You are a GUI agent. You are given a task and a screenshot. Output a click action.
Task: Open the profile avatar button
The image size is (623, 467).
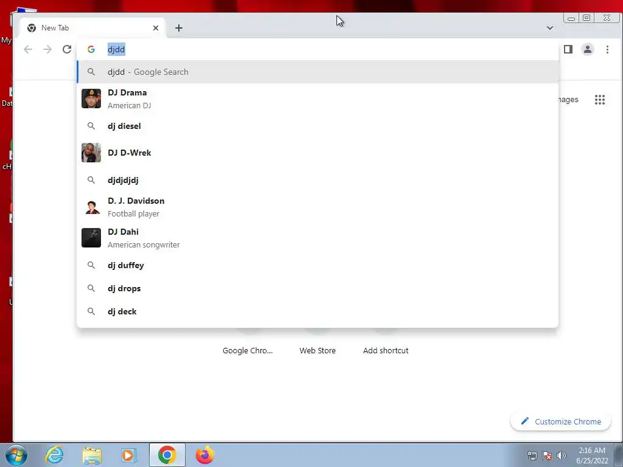[x=587, y=49]
